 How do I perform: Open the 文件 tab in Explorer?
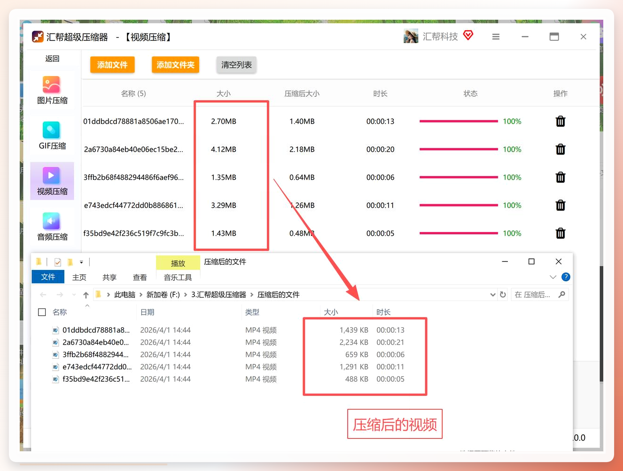coord(48,277)
